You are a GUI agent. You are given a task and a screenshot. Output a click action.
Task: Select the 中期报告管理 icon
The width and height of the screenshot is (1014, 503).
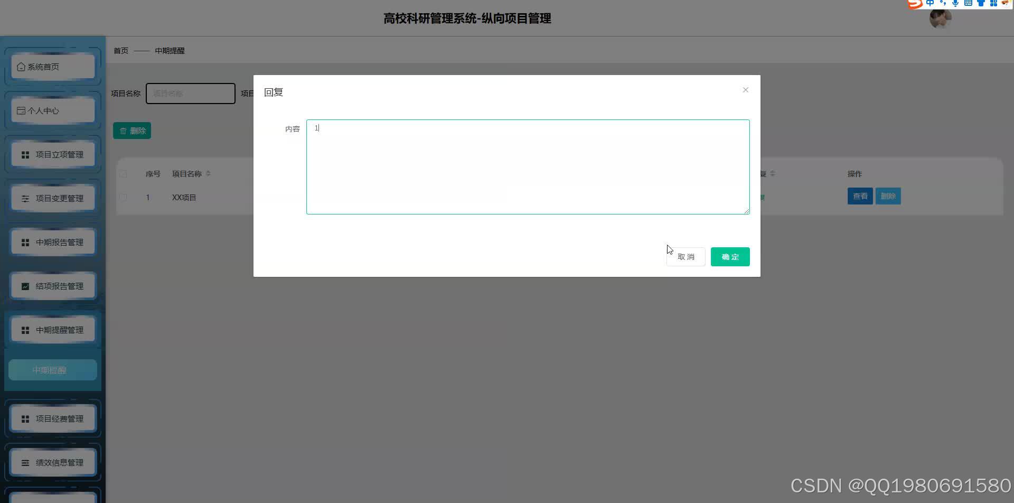[x=25, y=242]
